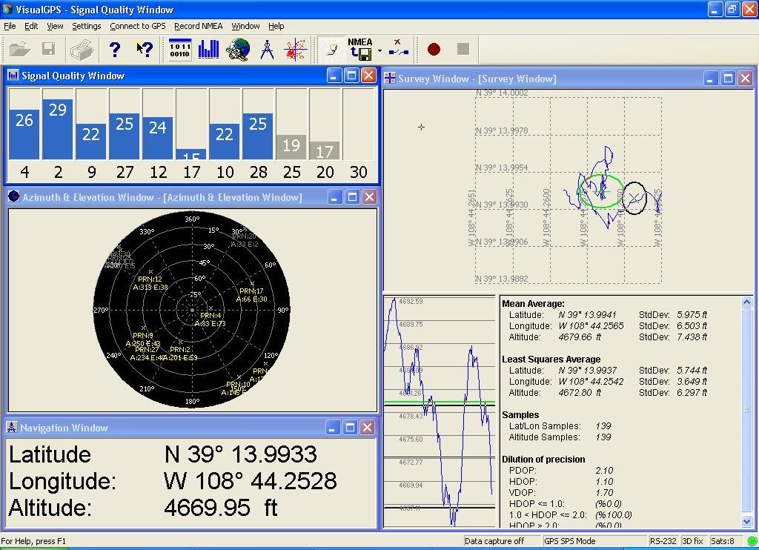Image resolution: width=759 pixels, height=550 pixels.
Task: Click satellite 28 signal bar showing 25
Action: 258,136
